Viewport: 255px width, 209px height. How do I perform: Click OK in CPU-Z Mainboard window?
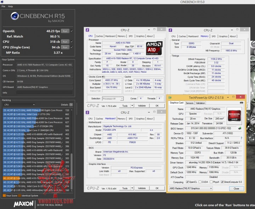coord(157,188)
